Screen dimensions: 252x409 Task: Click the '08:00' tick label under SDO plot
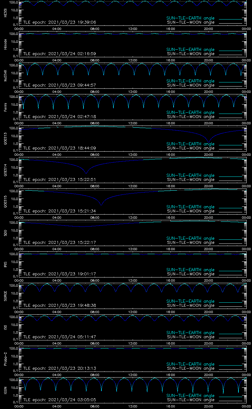click(x=95, y=249)
